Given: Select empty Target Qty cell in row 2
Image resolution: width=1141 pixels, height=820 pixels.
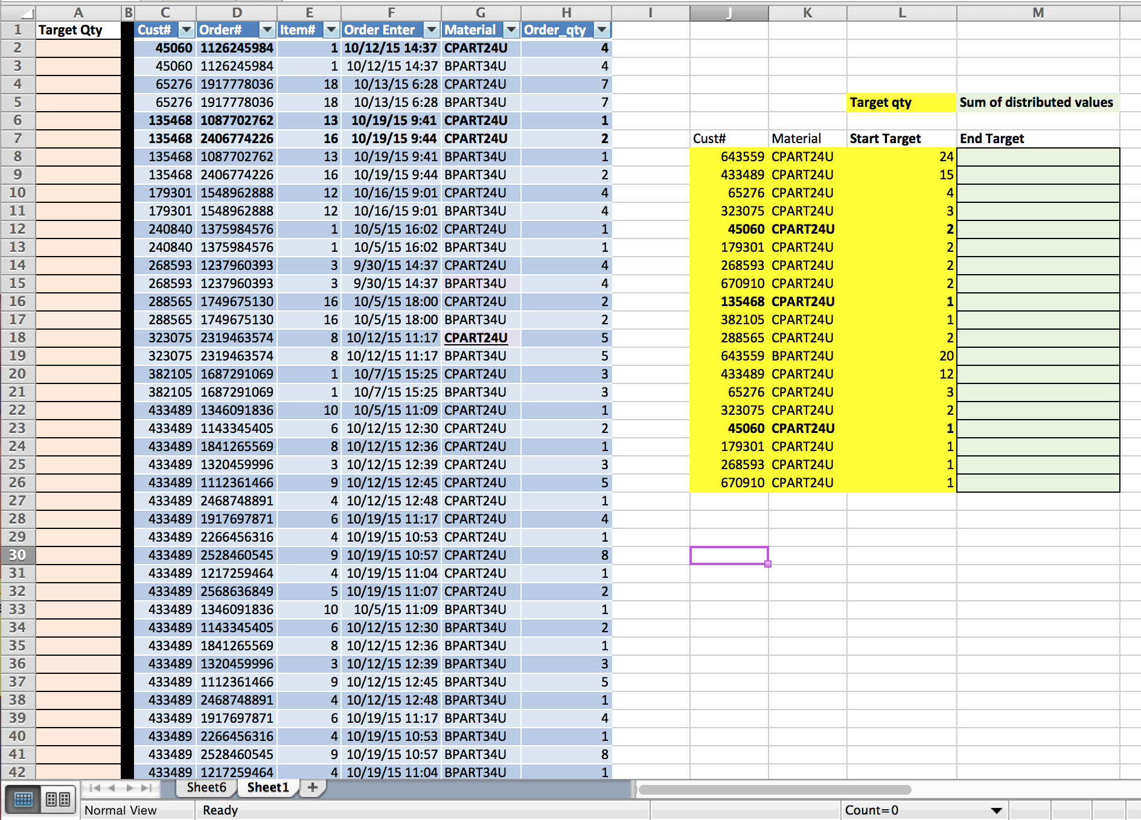Looking at the screenshot, I should pos(78,48).
